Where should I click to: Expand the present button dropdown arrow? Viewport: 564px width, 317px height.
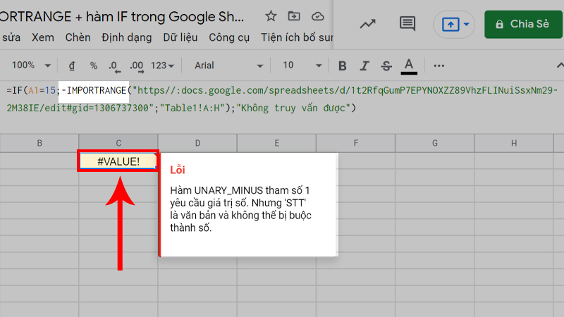466,25
